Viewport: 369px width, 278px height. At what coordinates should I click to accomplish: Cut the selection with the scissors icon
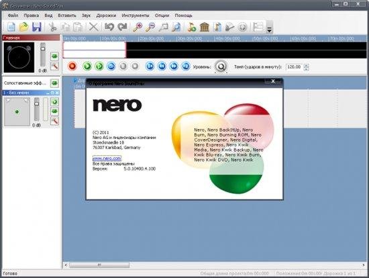[x=52, y=27]
